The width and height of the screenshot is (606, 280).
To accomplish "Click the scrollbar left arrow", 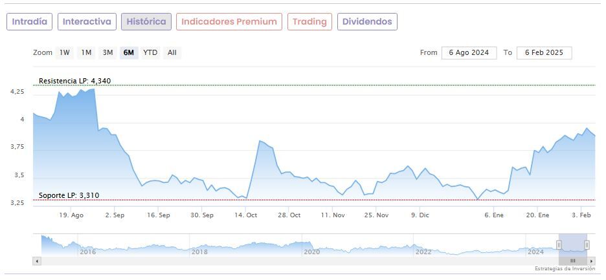I will [37, 261].
